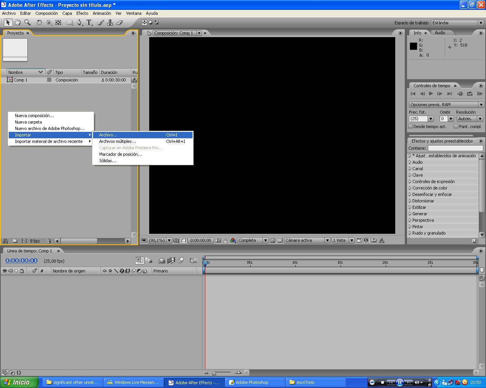The width and height of the screenshot is (486, 388).
Task: Toggle audio mute in time controls
Action: pos(460,94)
